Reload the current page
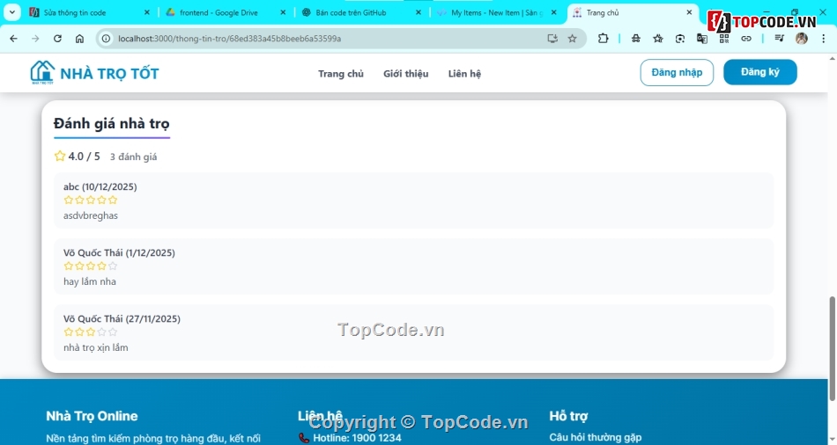The width and height of the screenshot is (837, 445). 57,39
